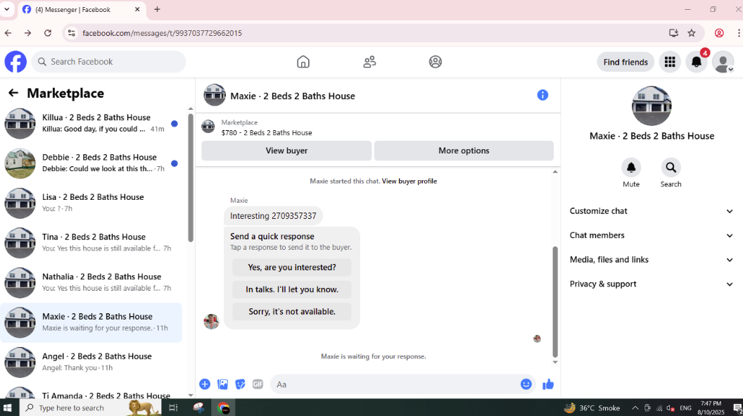This screenshot has height=416, width=743.
Task: Open Lisa 2 Beds 2 Baths House chat
Action: coord(91,203)
